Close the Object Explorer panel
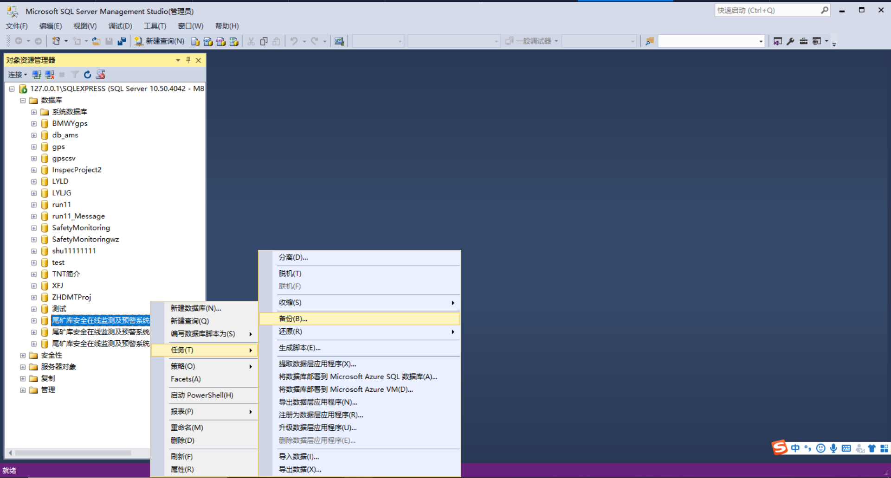 tap(199, 60)
